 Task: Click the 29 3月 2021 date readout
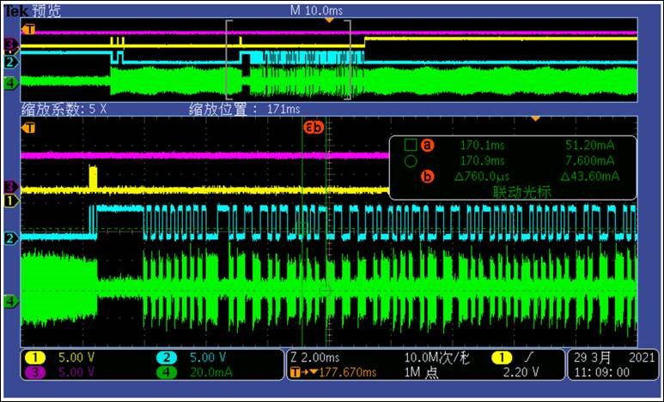[614, 357]
